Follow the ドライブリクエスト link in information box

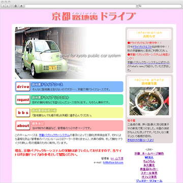coord(142,47)
